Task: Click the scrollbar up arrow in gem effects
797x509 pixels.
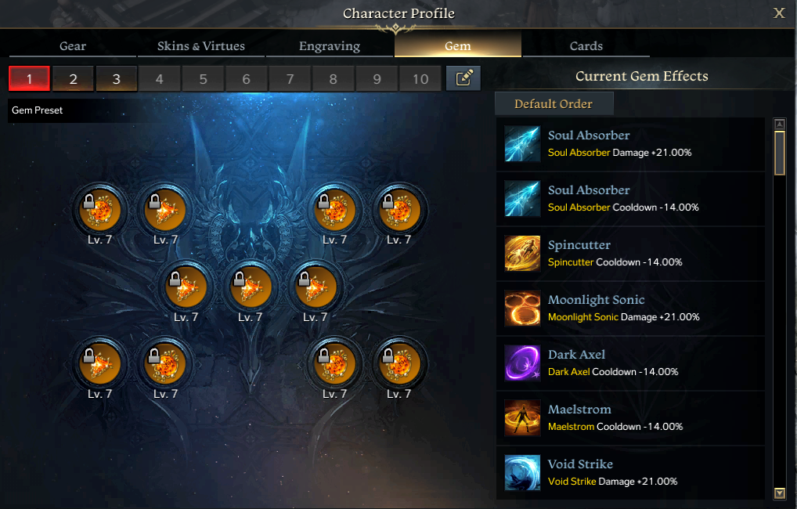Action: coord(779,124)
